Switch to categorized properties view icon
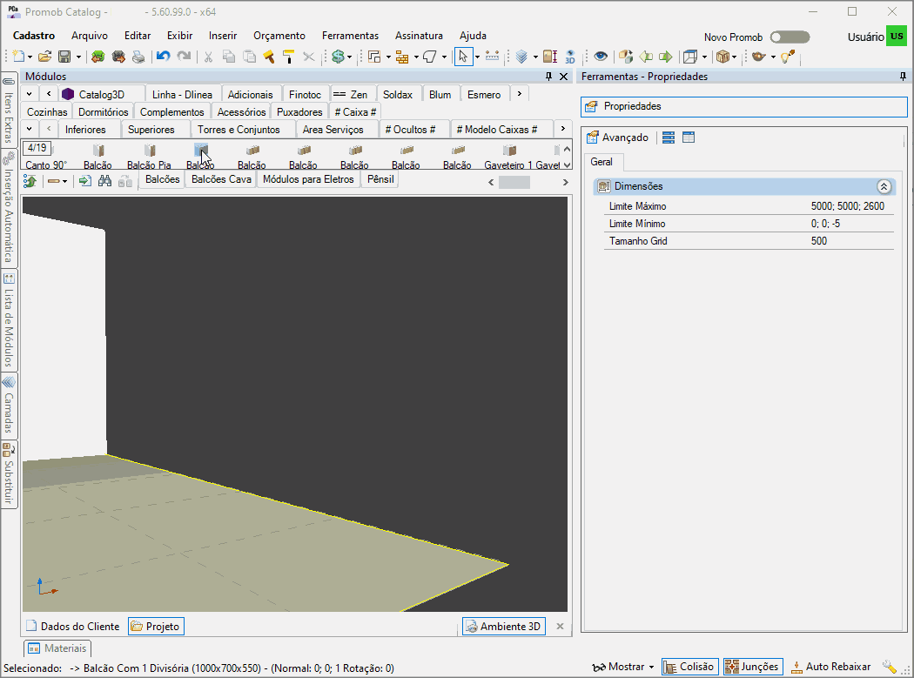 (669, 138)
